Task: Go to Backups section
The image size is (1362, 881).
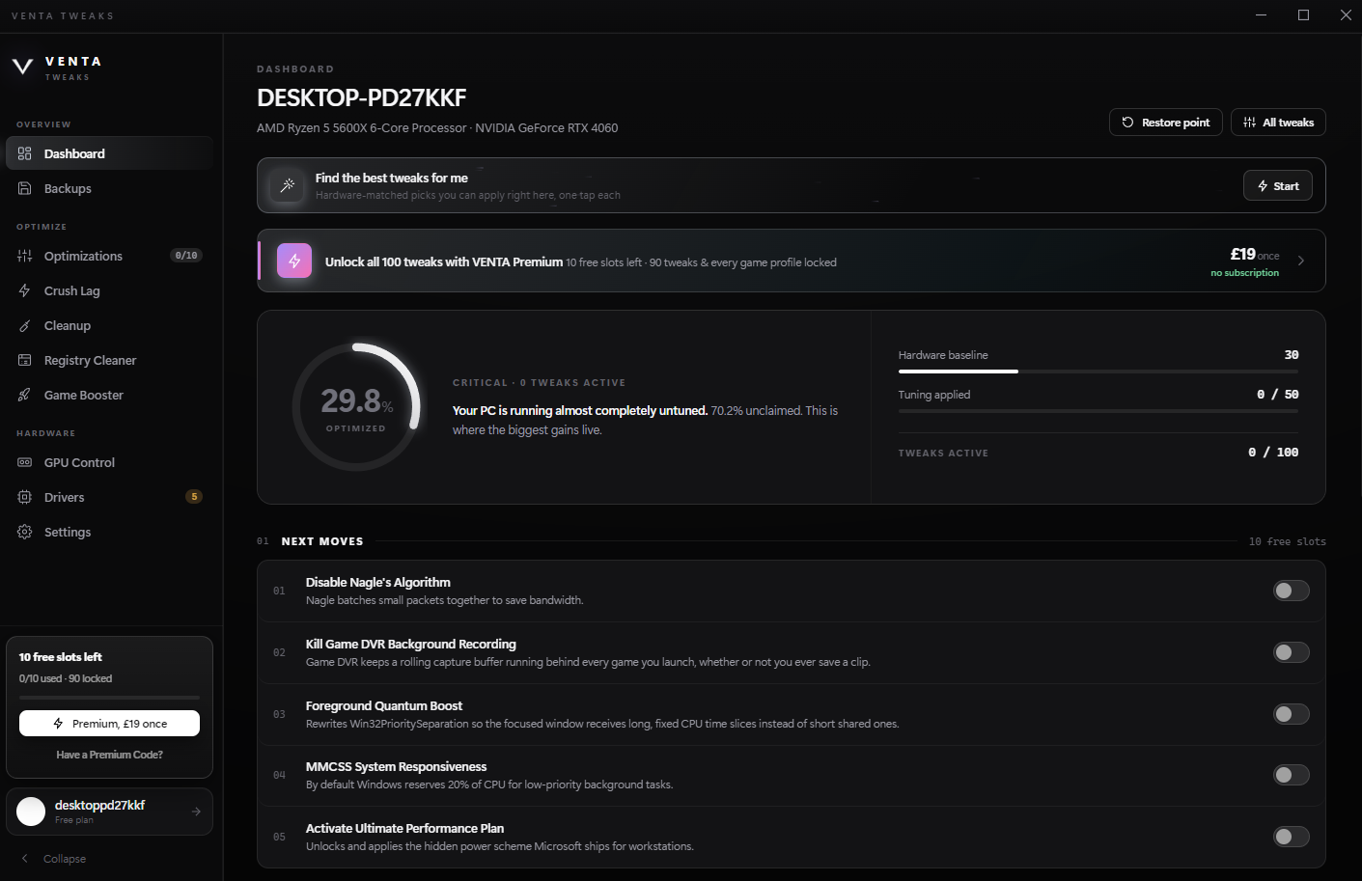Action: (109, 188)
